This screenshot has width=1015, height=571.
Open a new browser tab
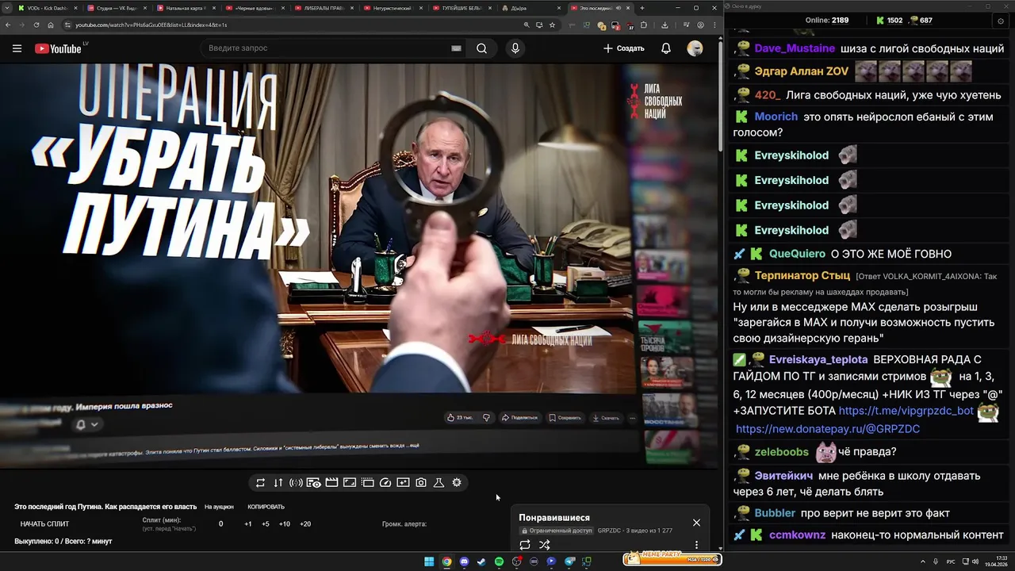pos(642,8)
